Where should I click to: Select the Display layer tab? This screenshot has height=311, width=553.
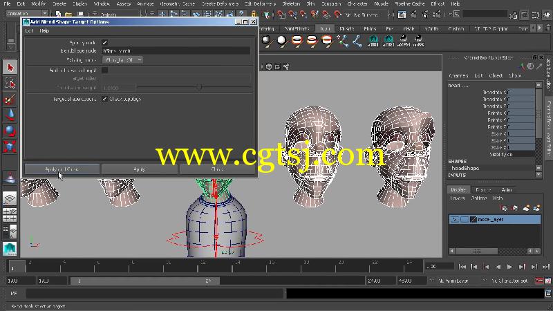pyautogui.click(x=458, y=189)
